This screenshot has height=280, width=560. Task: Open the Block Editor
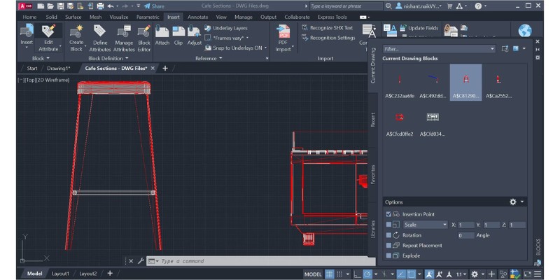point(144,38)
